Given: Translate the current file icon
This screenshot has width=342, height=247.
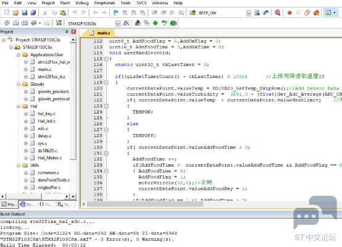Looking at the screenshot, I should (x=7, y=23).
